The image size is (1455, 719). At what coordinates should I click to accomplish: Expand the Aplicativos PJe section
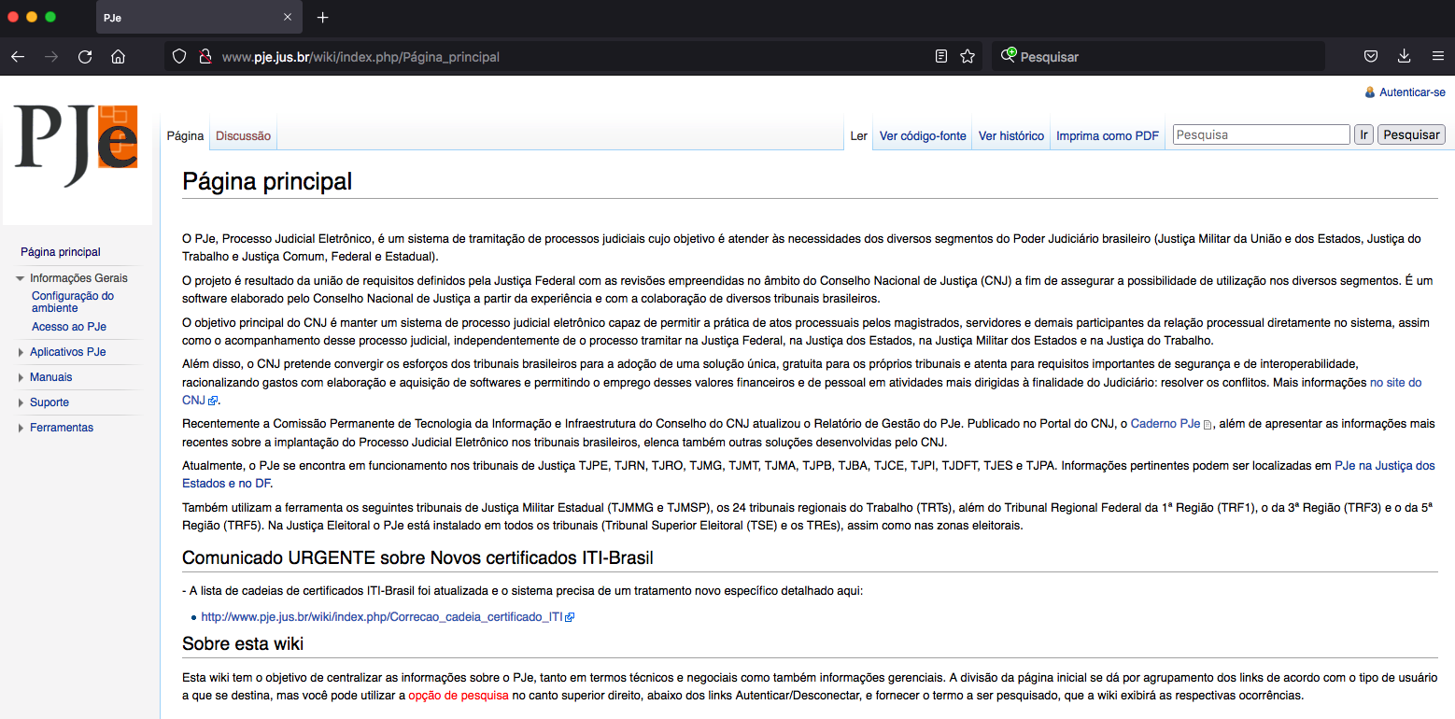point(21,352)
